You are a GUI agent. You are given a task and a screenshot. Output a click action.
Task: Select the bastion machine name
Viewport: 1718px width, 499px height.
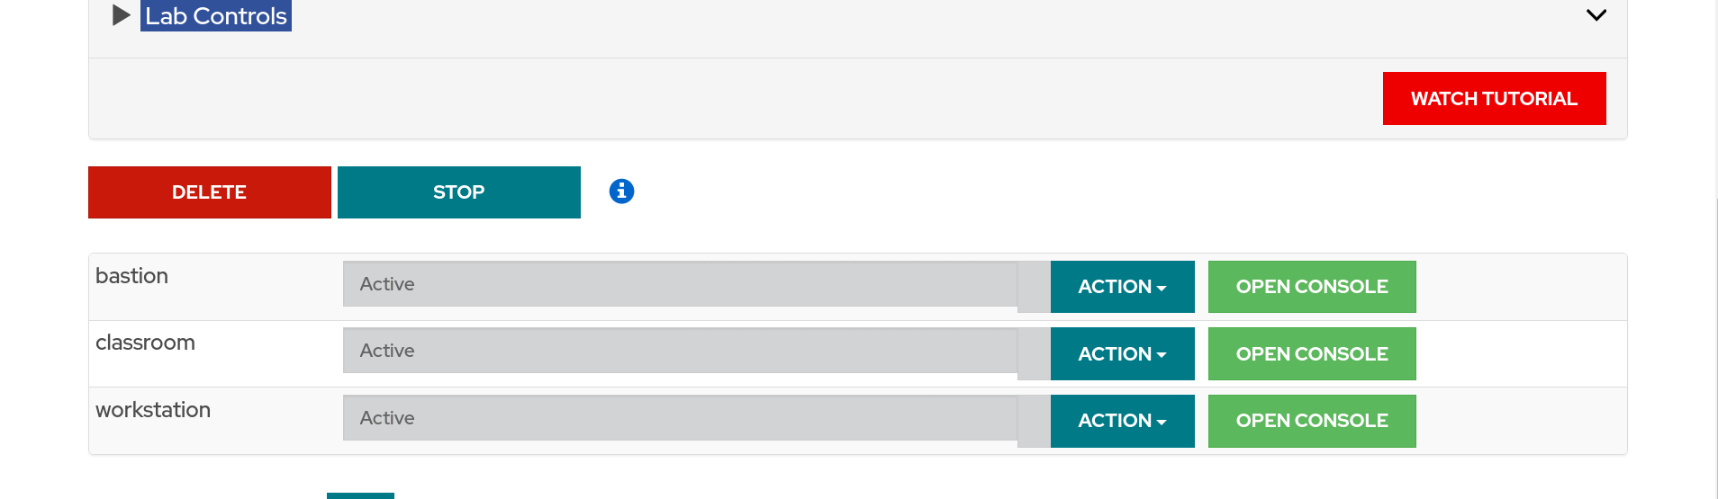(x=132, y=276)
